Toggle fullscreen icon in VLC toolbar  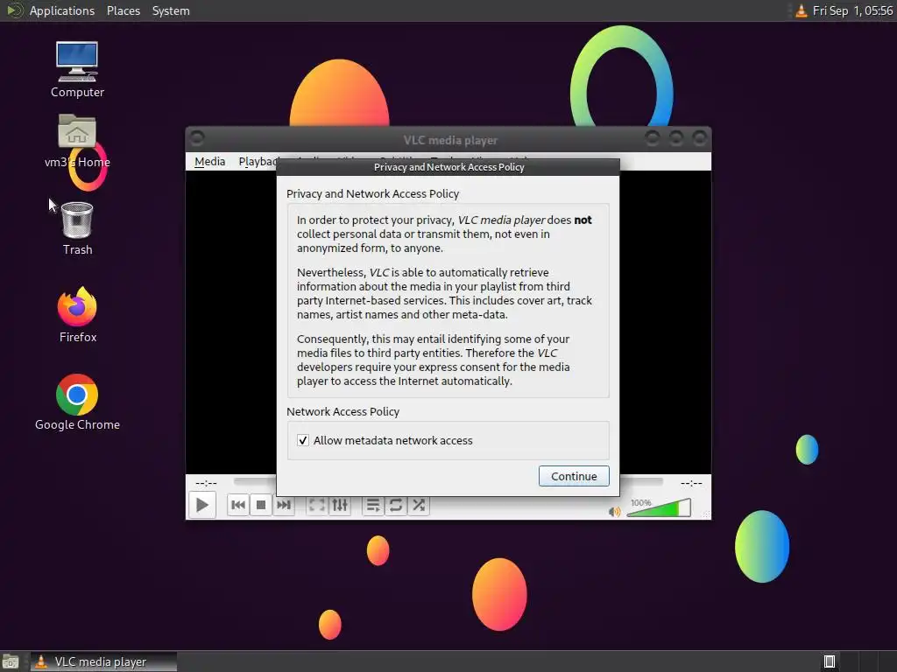pyautogui.click(x=317, y=505)
